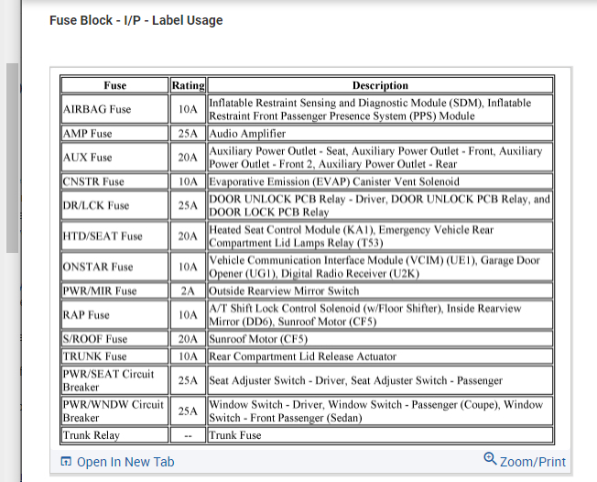Viewport: 597px width, 482px height.
Task: Select the 'RAP Fuse' cell
Action: (114, 314)
